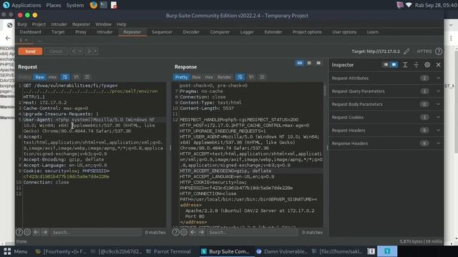Dock Inspector on the right side
The image size is (458, 257).
(x=394, y=65)
